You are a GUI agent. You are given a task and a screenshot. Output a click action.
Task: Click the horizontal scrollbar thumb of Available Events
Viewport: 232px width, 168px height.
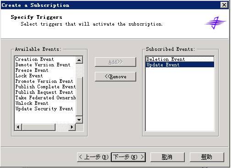click(39, 127)
